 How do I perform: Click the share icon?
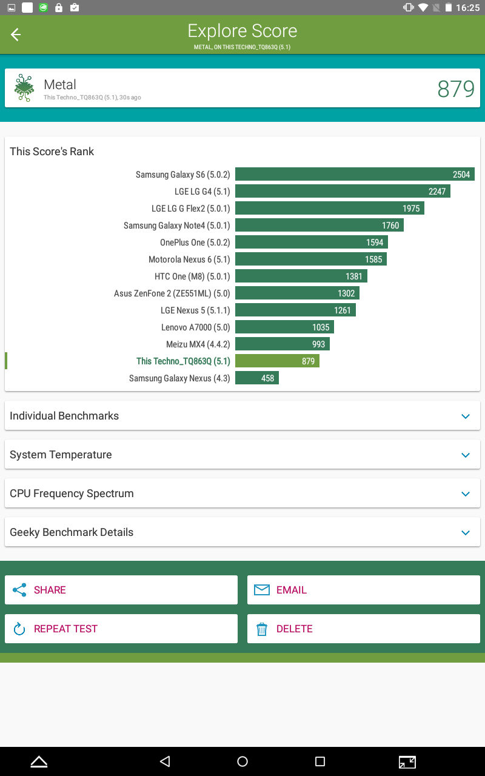[19, 590]
